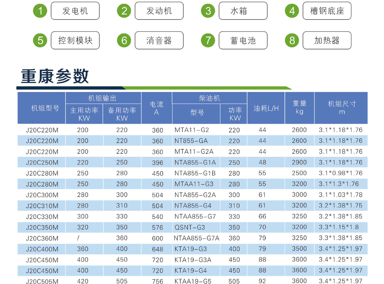Click the 机组型号 column header

click(42, 108)
